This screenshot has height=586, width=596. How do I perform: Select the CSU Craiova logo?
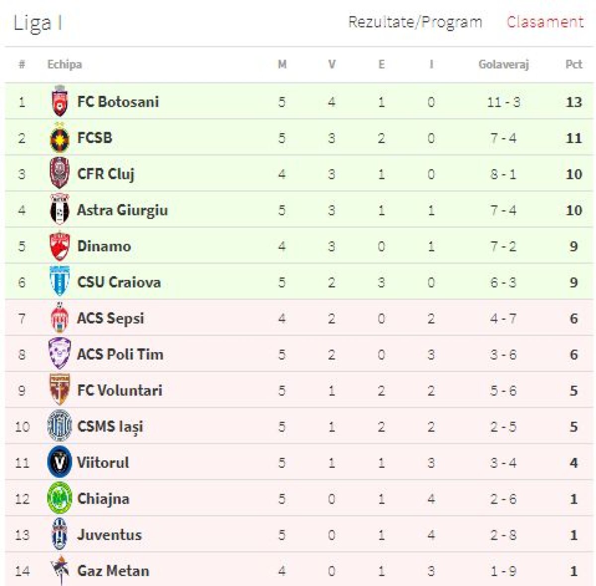pyautogui.click(x=60, y=282)
